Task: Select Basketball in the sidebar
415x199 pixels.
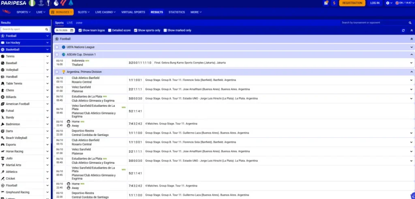Action: coord(25,49)
